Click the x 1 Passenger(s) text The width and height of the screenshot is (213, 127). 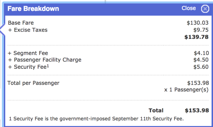pyautogui.click(x=186, y=90)
